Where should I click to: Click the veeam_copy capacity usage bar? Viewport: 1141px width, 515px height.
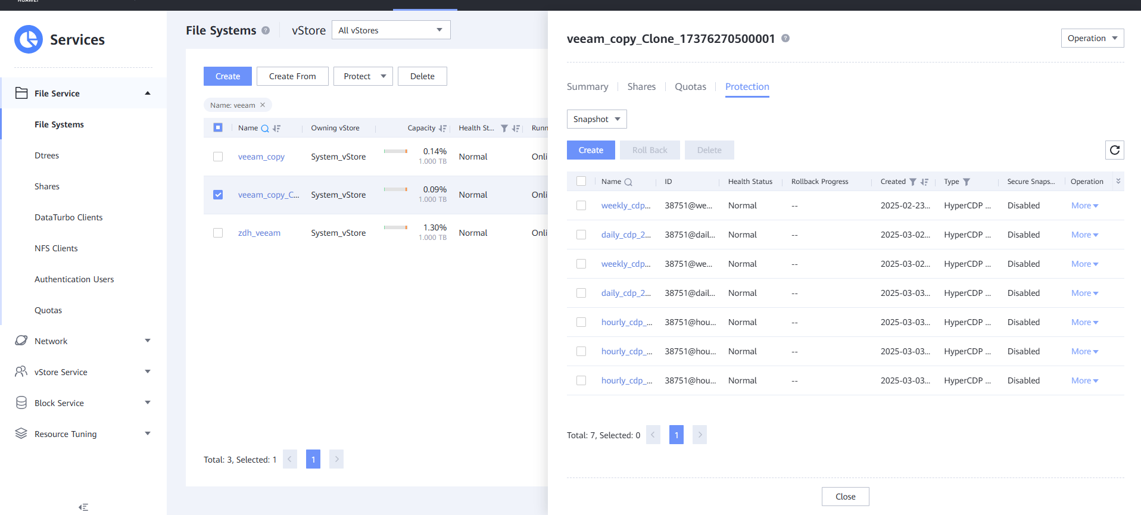(x=395, y=151)
